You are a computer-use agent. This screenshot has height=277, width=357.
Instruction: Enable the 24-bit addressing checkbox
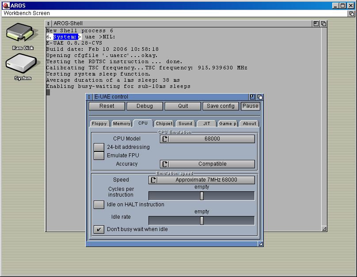99,147
